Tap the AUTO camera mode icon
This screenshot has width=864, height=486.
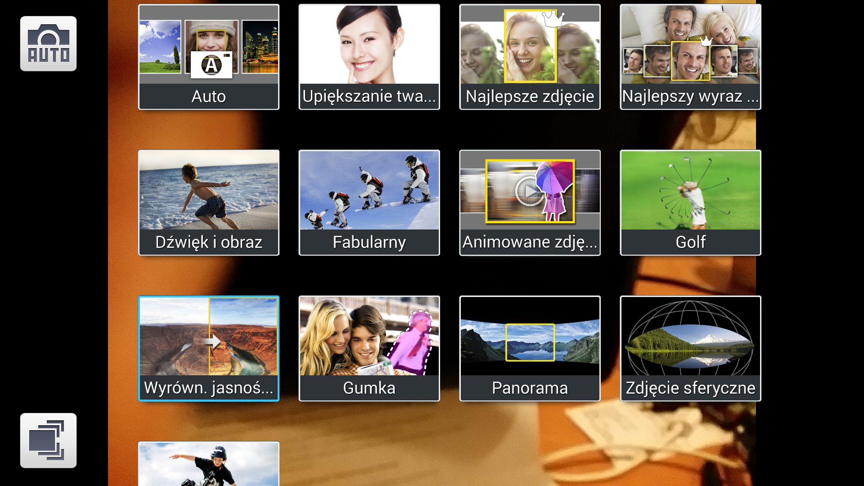click(x=48, y=44)
